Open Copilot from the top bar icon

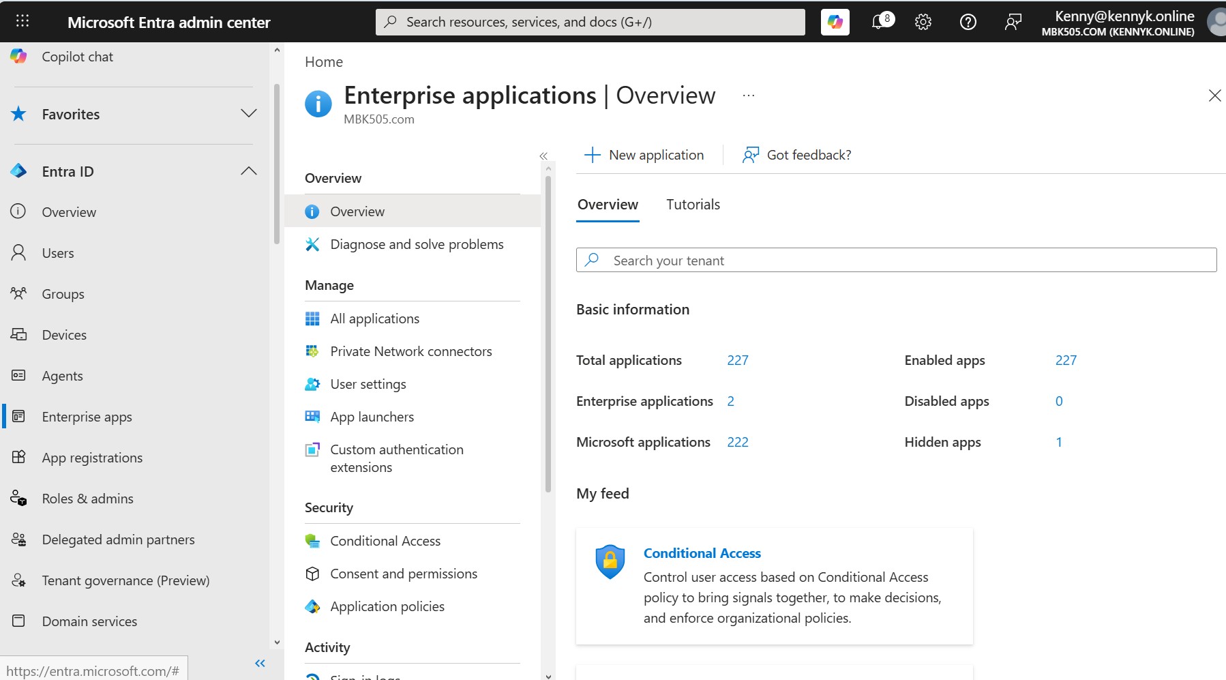(835, 22)
